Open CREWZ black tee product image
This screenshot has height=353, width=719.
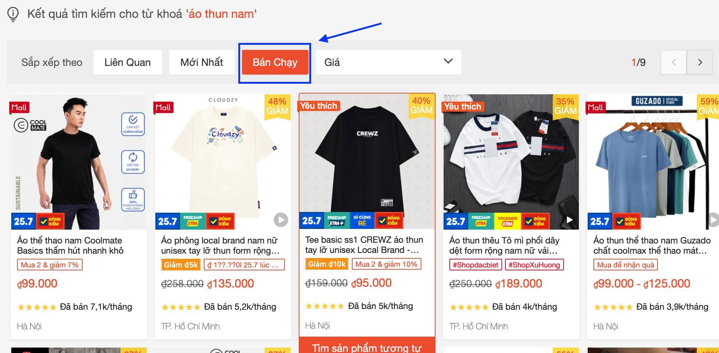(x=367, y=161)
